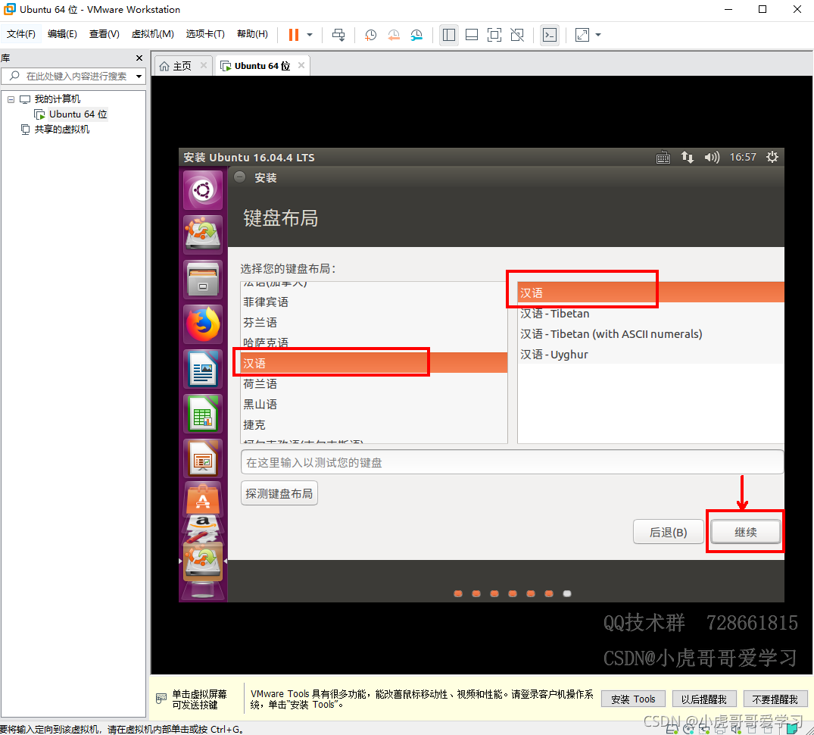The width and height of the screenshot is (814, 735).
Task: Click the stretch guest display icon
Action: [582, 35]
